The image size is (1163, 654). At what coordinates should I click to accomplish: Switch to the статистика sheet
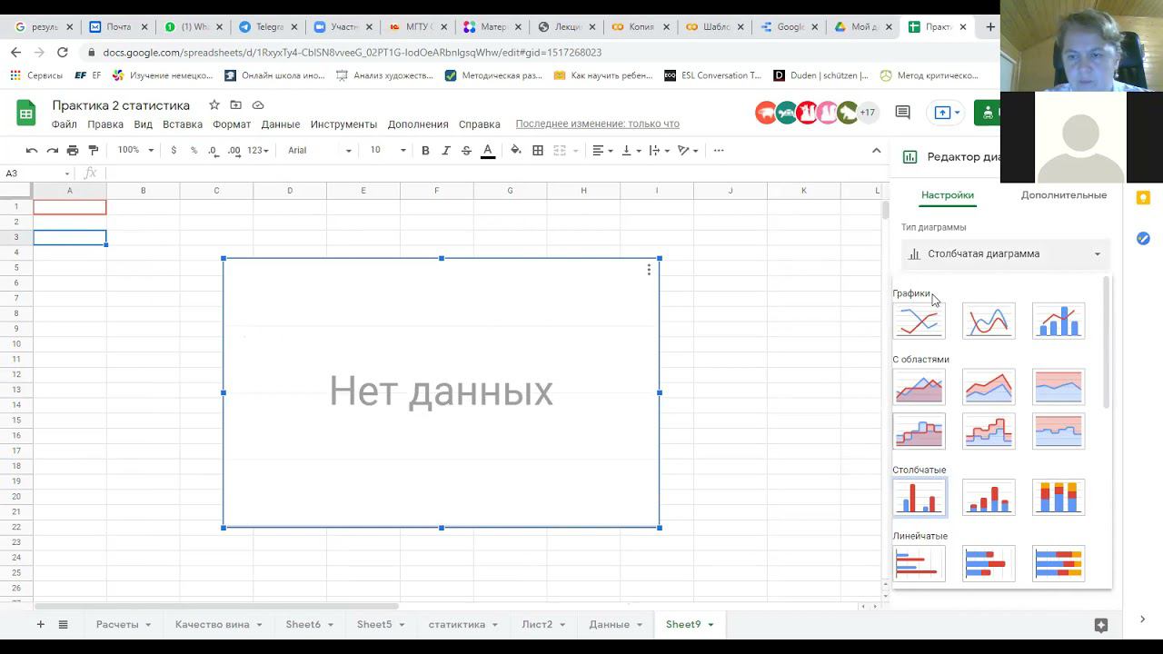(457, 625)
